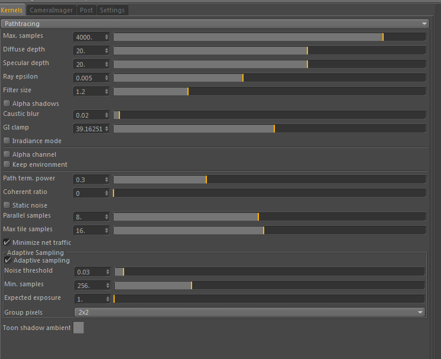Click the Specular depth stepper arrows
This screenshot has width=441, height=359.
[x=106, y=64]
